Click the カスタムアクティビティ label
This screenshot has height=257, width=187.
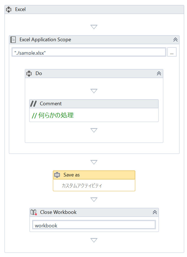click(82, 186)
